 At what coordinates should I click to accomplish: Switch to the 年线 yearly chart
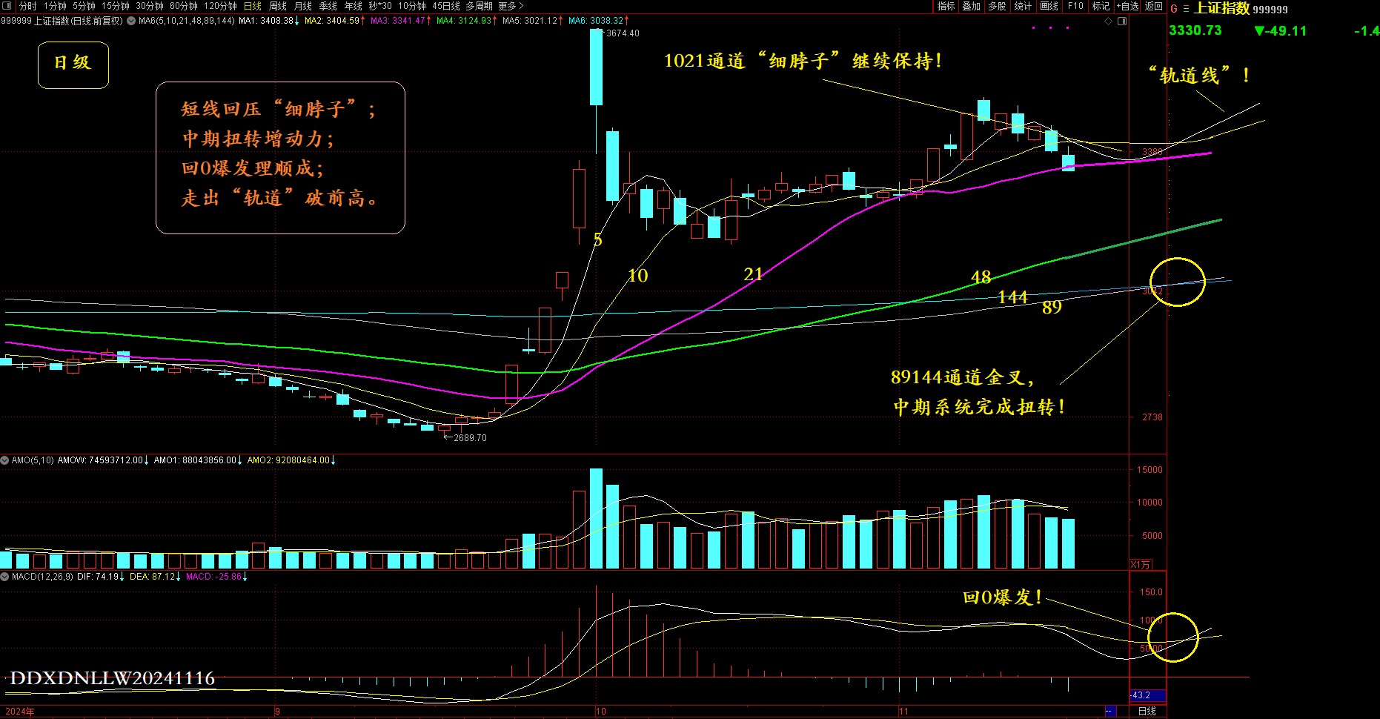354,6
